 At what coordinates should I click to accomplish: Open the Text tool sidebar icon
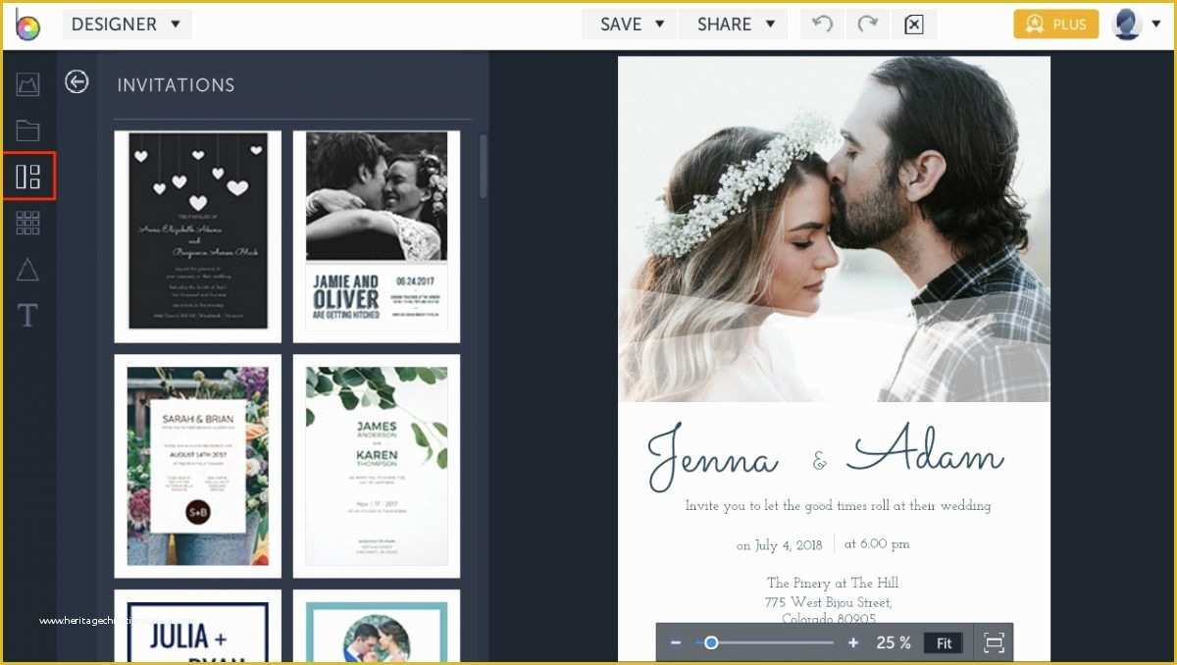[x=27, y=315]
